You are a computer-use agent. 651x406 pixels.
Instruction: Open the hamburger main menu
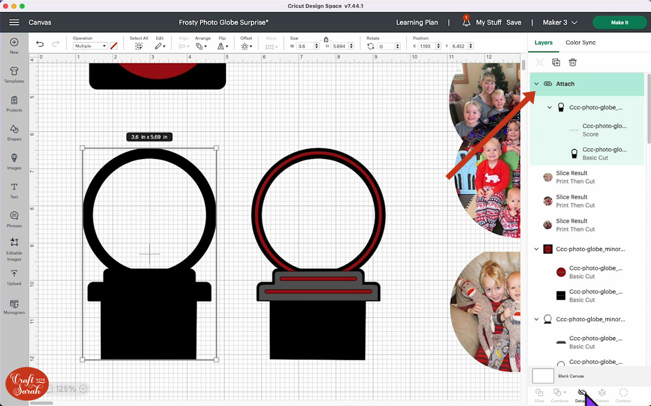click(x=14, y=22)
